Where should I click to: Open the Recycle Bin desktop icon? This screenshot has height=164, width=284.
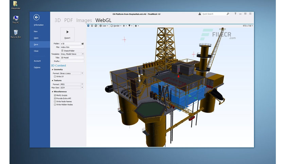point(16,34)
